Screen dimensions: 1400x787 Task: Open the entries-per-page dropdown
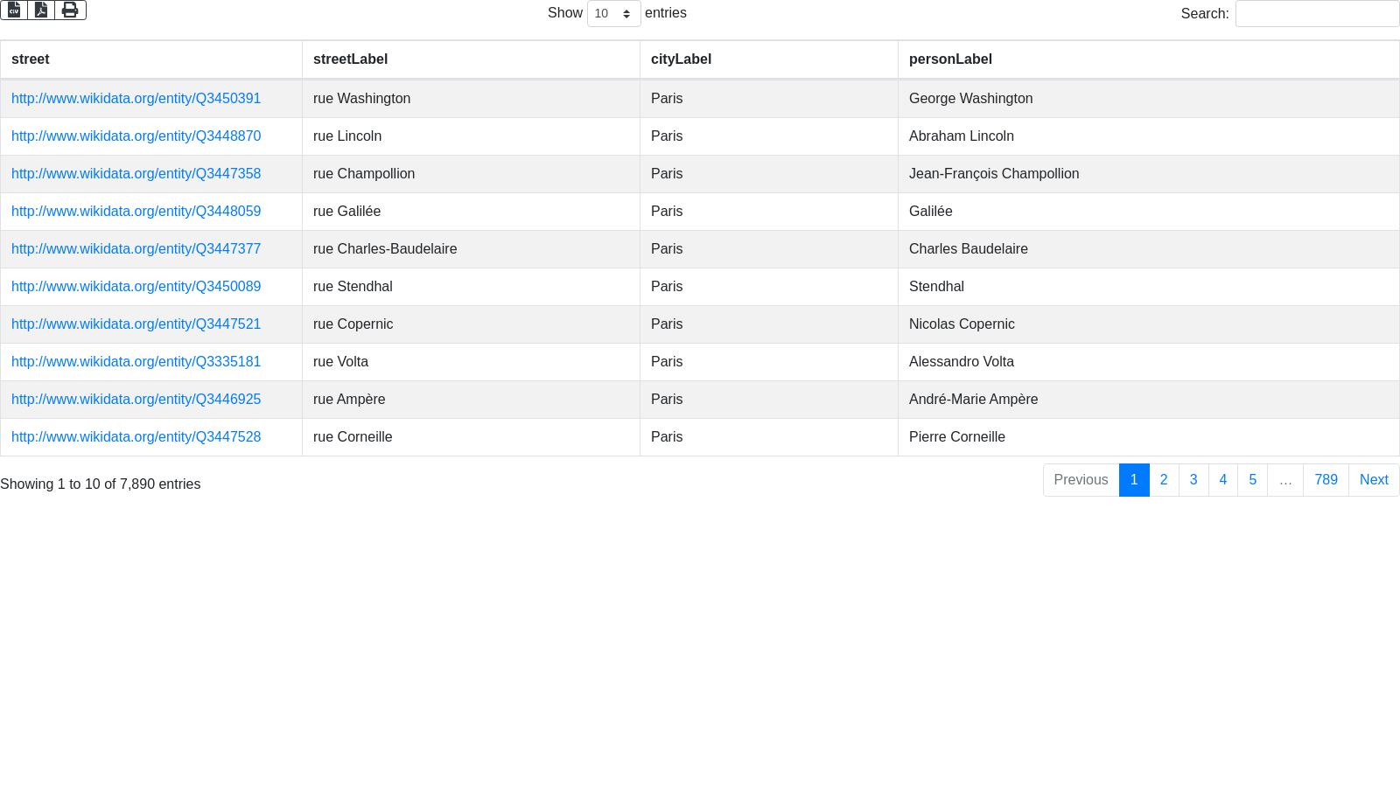[613, 14]
